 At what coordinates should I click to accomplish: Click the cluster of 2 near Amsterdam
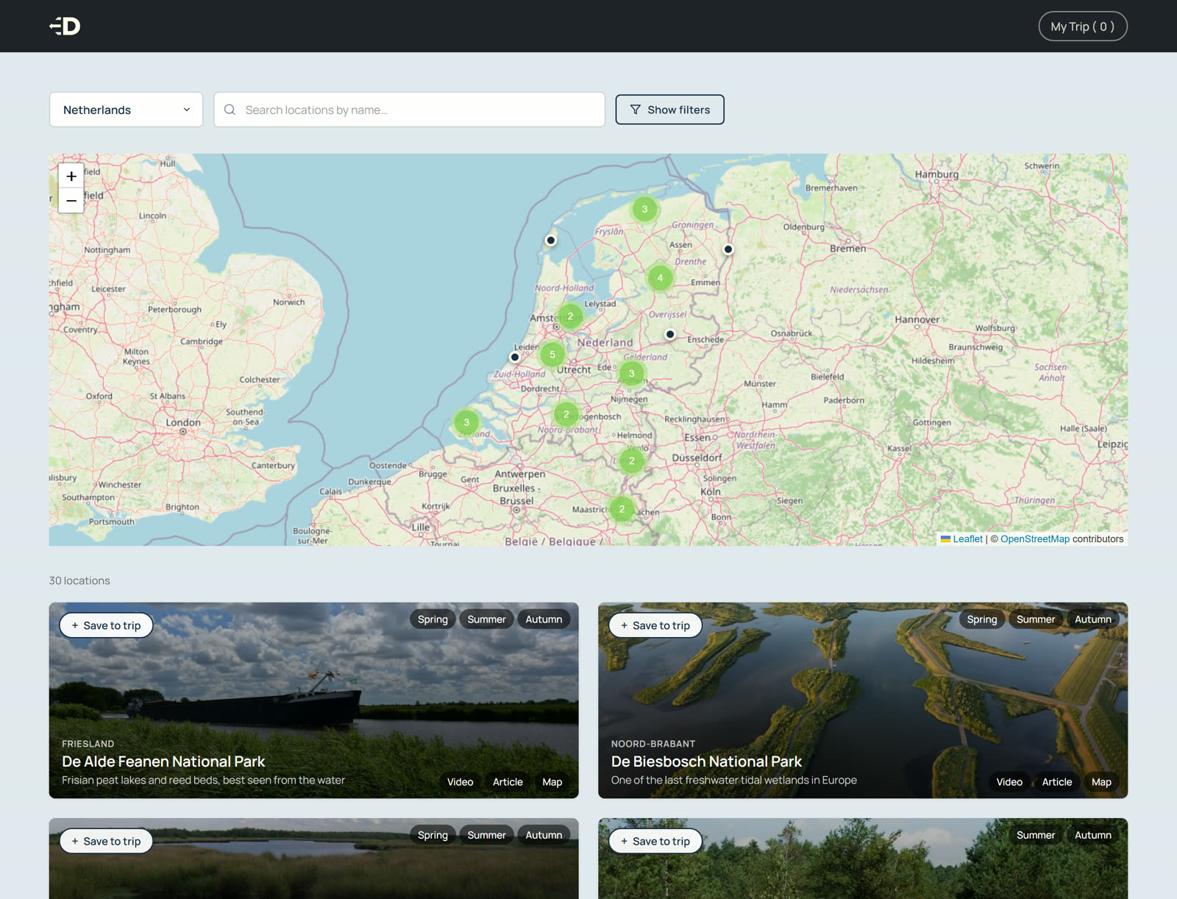click(570, 316)
